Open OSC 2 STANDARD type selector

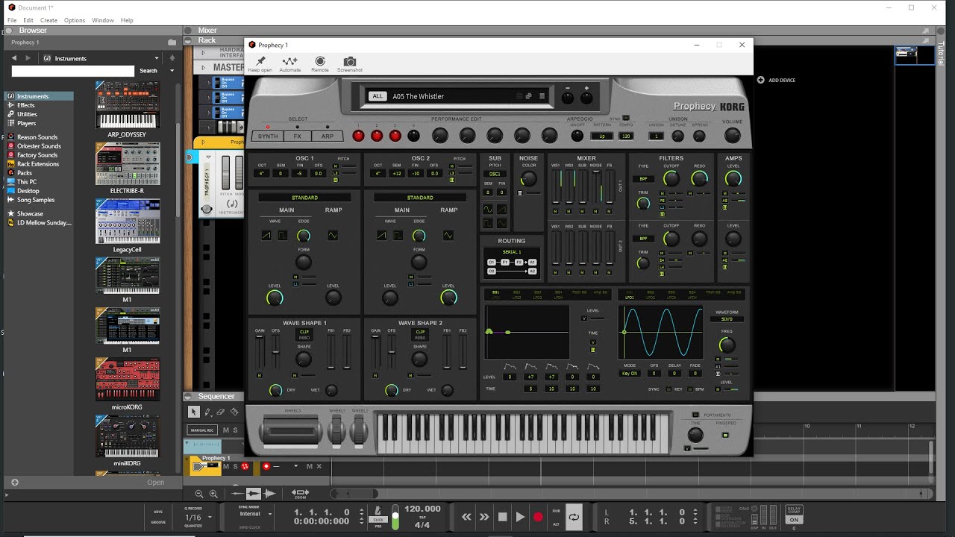(420, 198)
